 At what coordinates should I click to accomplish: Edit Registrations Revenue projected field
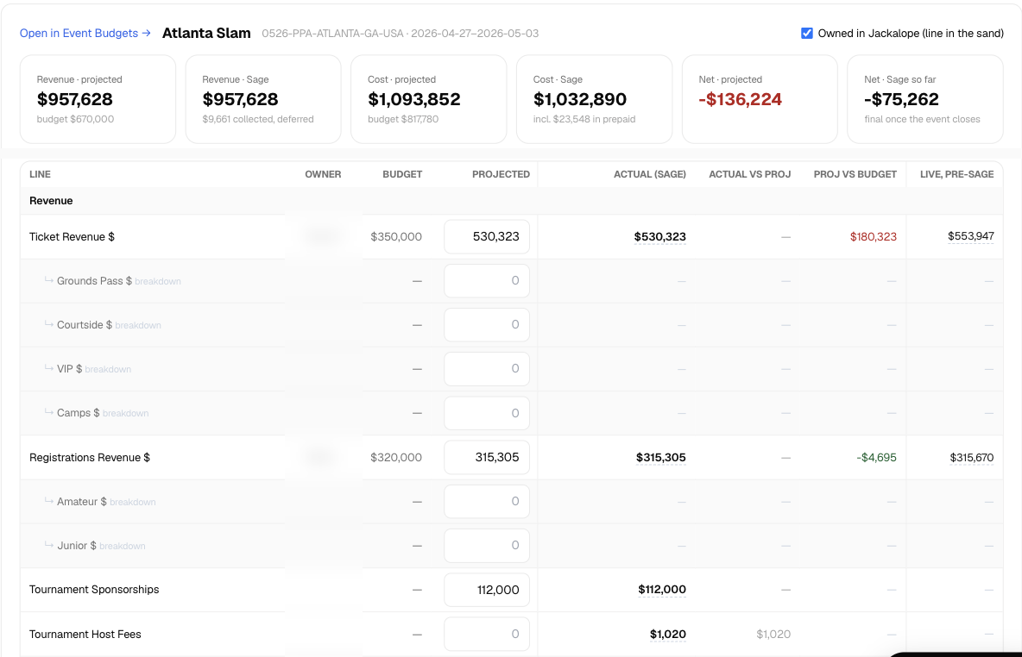click(487, 457)
